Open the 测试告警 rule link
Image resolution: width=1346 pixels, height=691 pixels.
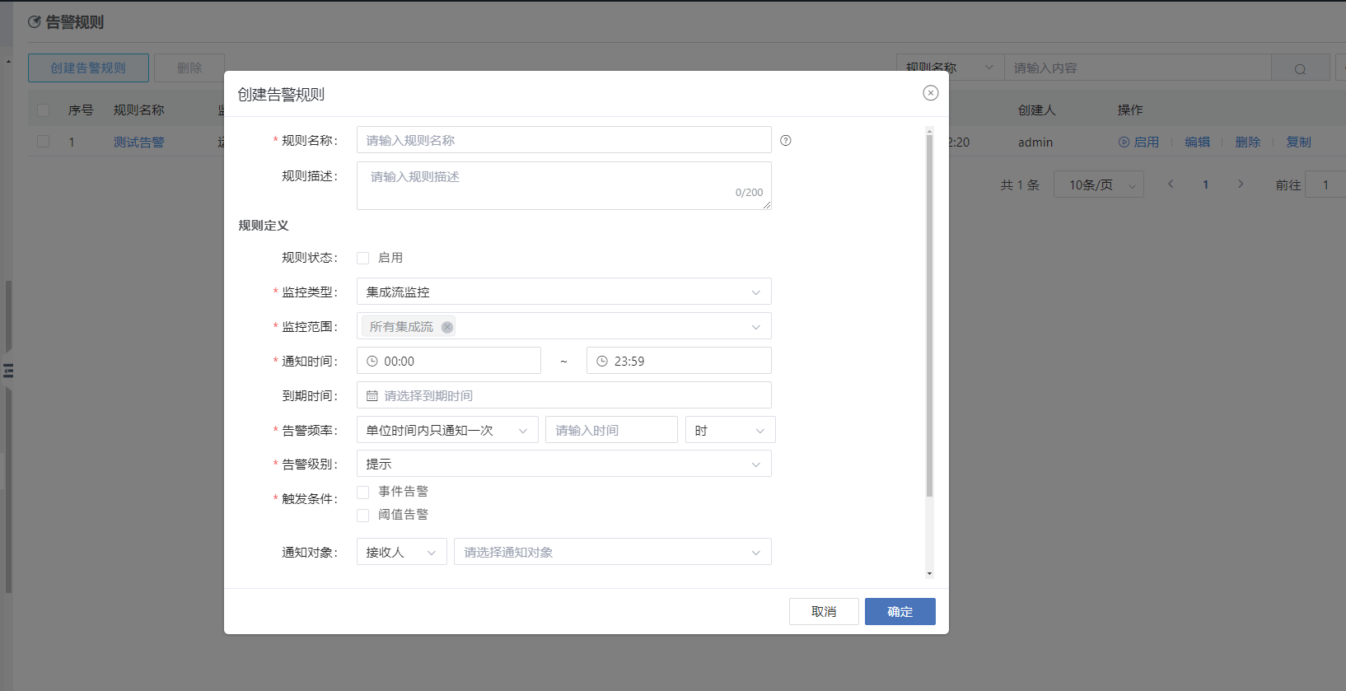139,142
